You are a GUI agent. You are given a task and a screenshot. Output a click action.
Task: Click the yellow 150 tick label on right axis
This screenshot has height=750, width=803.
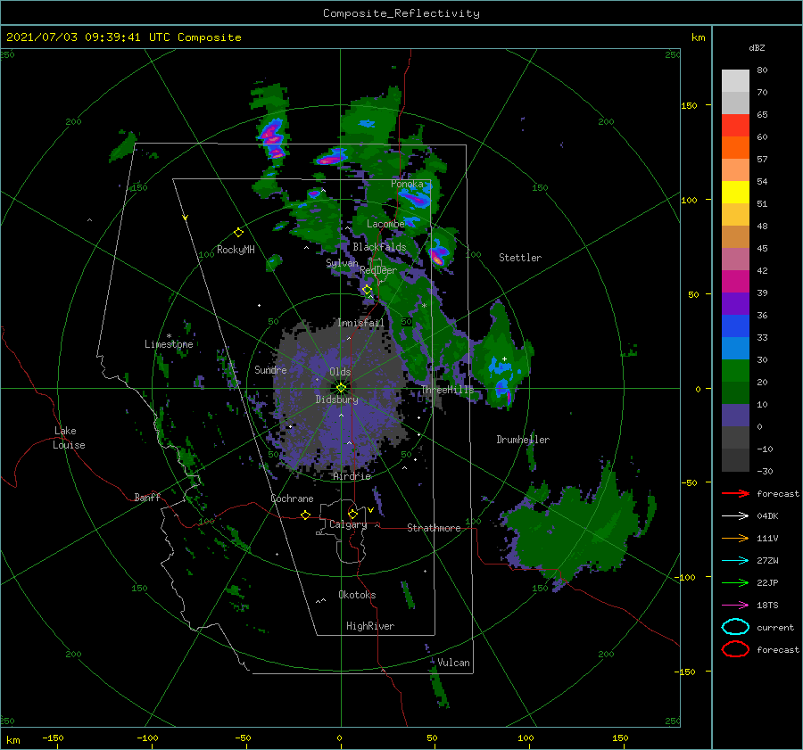point(688,105)
